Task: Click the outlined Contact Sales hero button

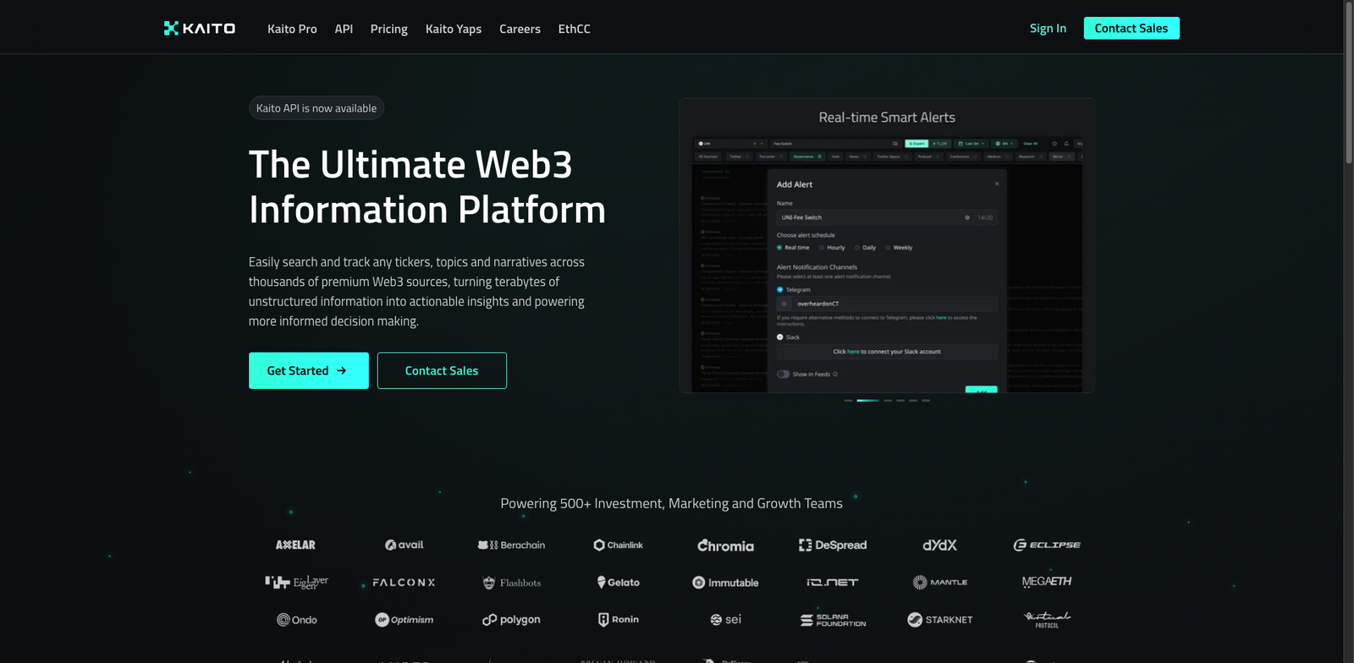Action: (442, 370)
